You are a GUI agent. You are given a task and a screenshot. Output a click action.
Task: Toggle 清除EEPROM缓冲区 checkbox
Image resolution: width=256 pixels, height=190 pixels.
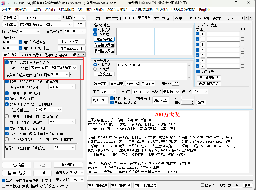coord(20,48)
